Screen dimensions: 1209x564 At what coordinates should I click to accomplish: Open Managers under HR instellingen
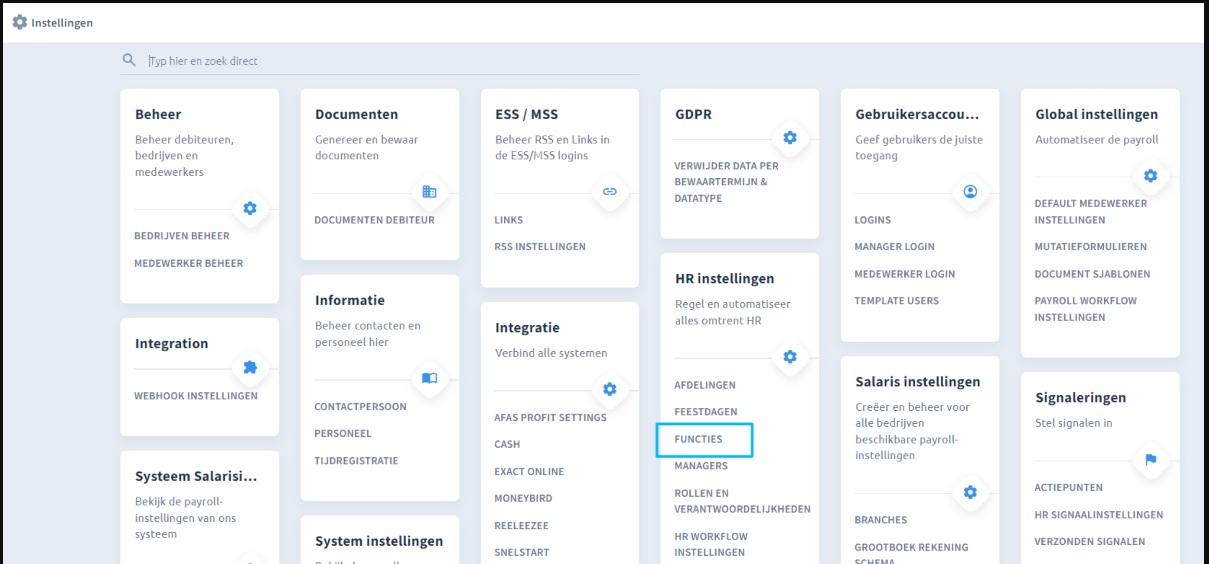[701, 466]
